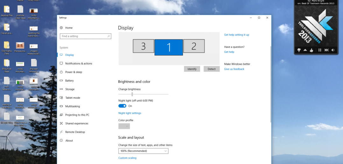
Task: Select monitor 1 in the display arrangement
Action: tap(169, 47)
